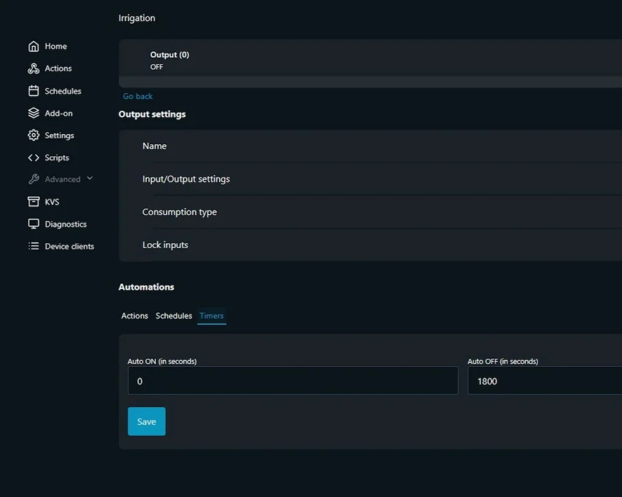Focus the Auto ON seconds field
This screenshot has width=622, height=497.
coord(293,380)
